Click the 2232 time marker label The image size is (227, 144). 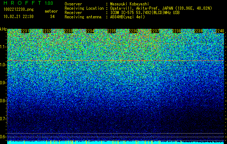(x=47, y=31)
